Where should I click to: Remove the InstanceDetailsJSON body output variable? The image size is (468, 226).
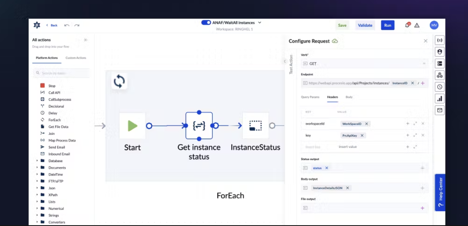(x=347, y=188)
